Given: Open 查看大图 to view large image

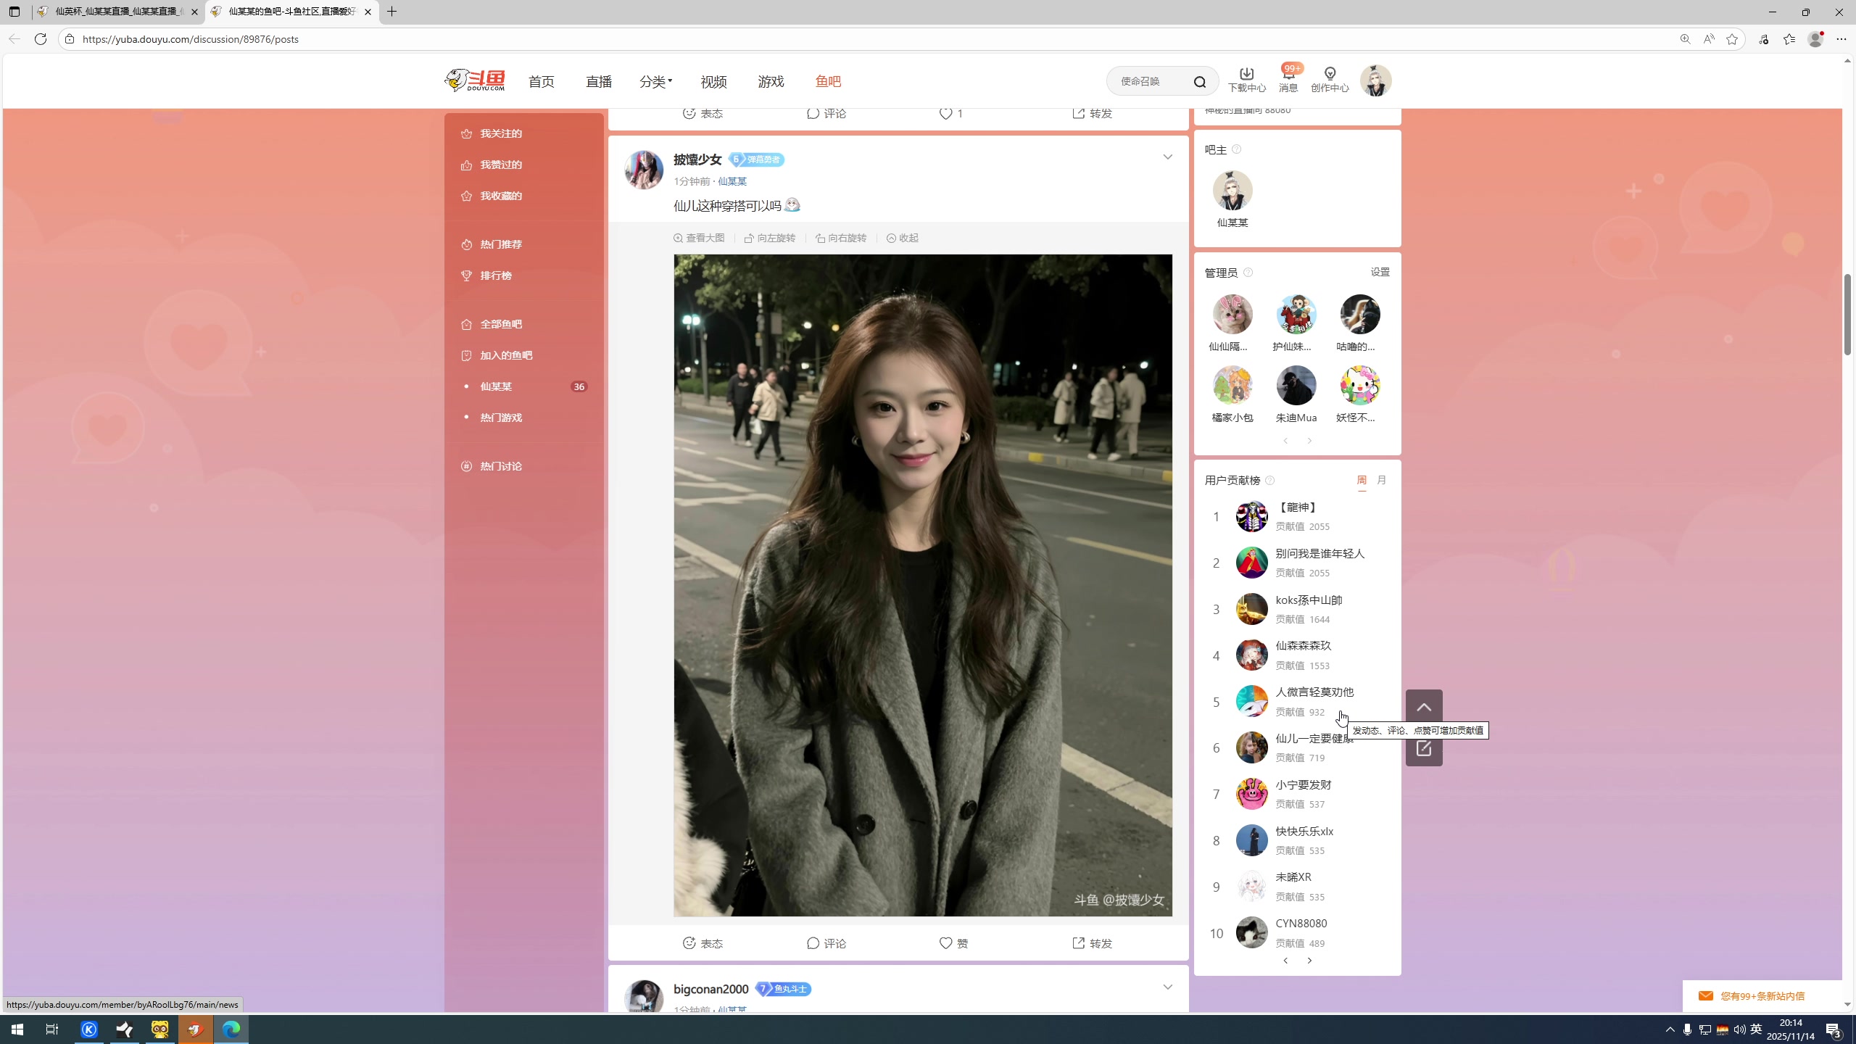Looking at the screenshot, I should tap(698, 237).
